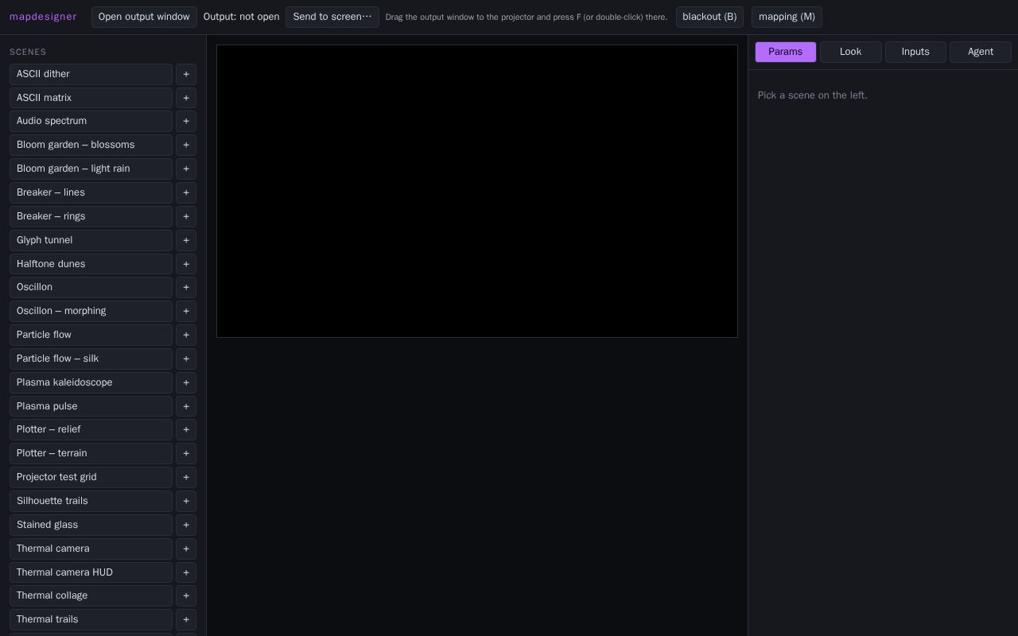Screen dimensions: 1018x636
Task: Click plus icon for Particle flow
Action: tap(186, 335)
